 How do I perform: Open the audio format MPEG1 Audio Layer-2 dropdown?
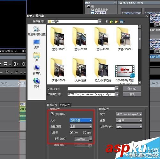pyautogui.click(x=129, y=114)
